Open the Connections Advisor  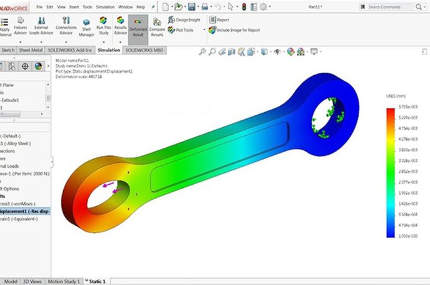66,25
